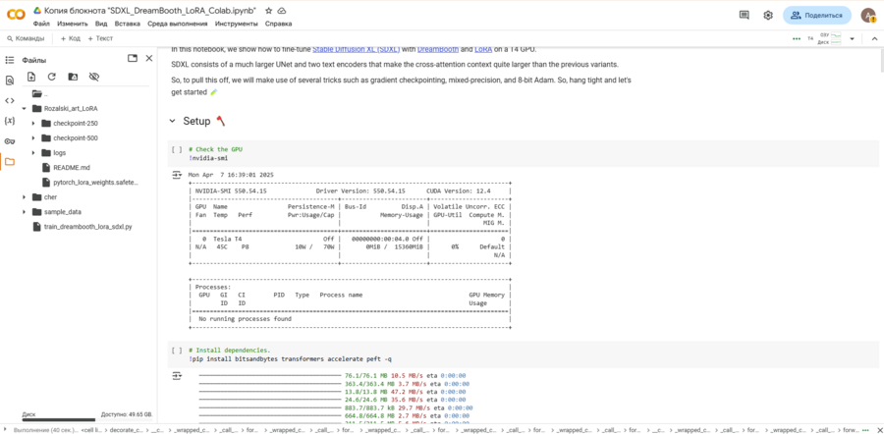Click the "Доступно: 49.65 GB" disk label

pyautogui.click(x=127, y=414)
